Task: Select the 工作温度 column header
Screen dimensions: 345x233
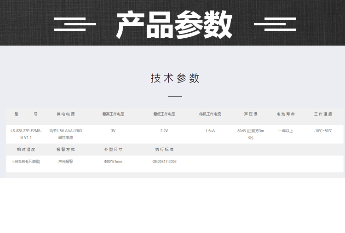Action: click(x=323, y=114)
